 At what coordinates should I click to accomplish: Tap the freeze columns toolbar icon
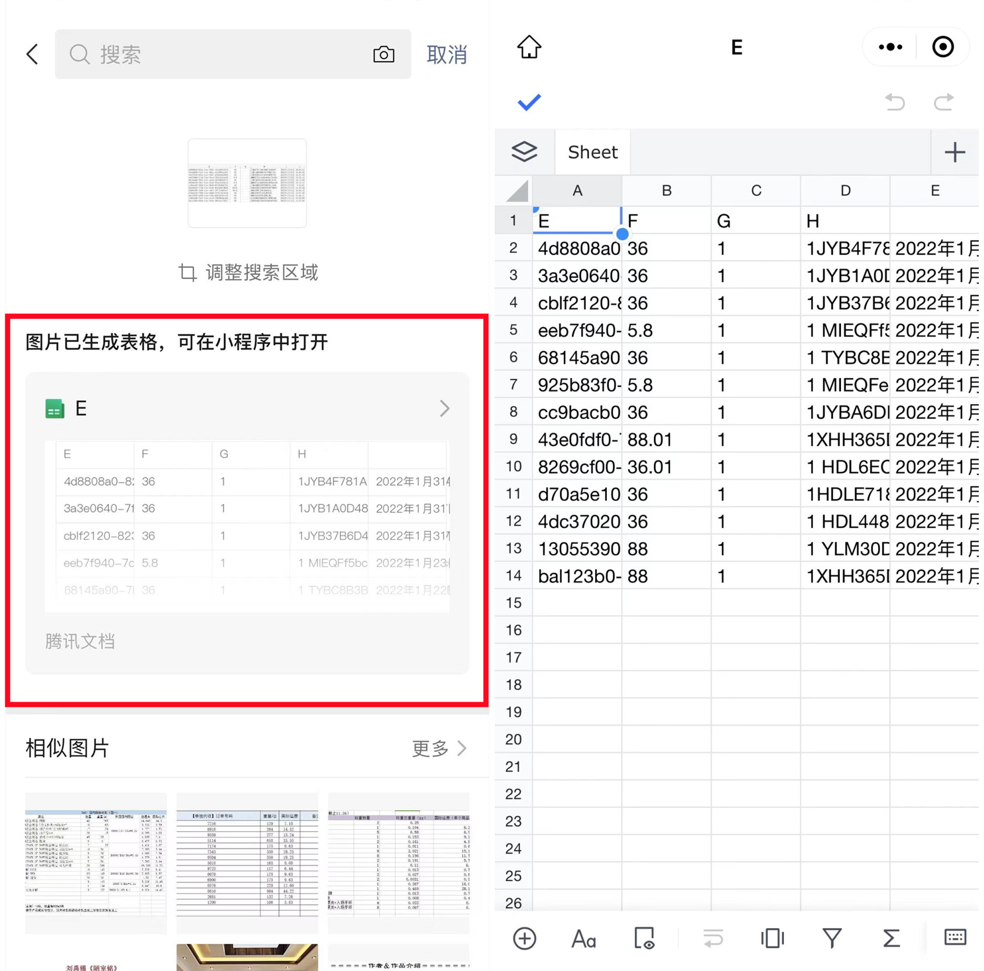pyautogui.click(x=772, y=938)
